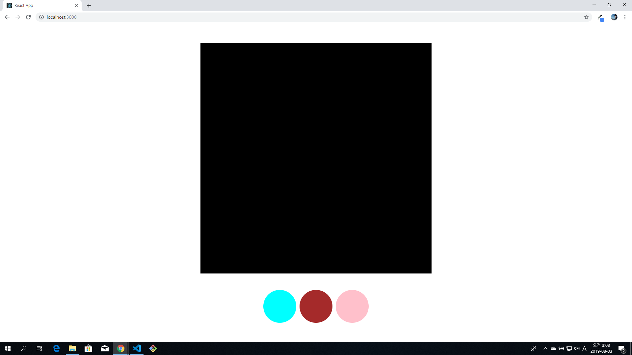This screenshot has height=355, width=632.
Task: Open a new browser tab
Action: click(x=89, y=6)
